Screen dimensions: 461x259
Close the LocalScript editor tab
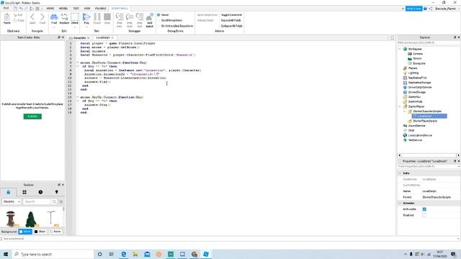pos(112,37)
